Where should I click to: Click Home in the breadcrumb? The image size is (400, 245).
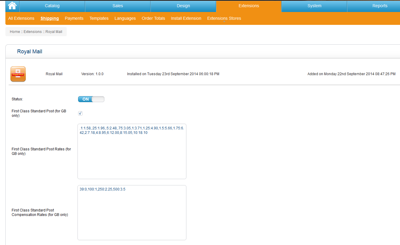pos(15,32)
